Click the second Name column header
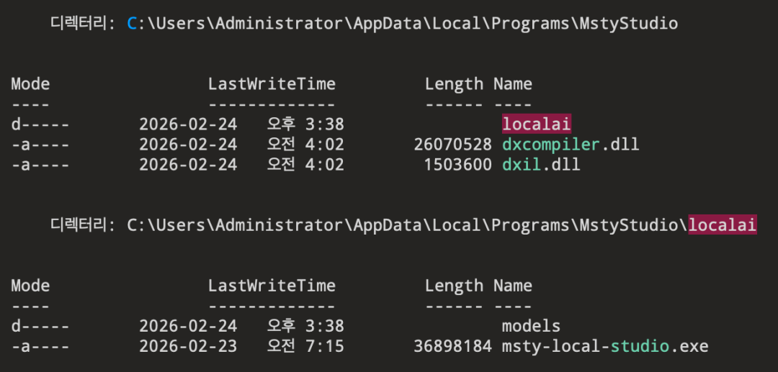 tap(513, 286)
